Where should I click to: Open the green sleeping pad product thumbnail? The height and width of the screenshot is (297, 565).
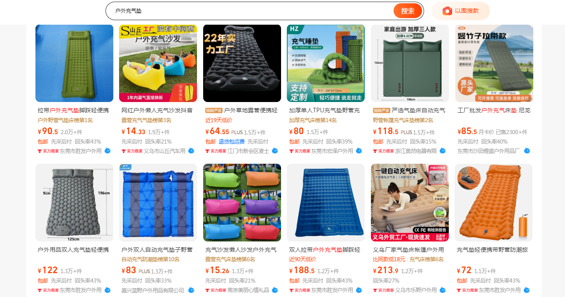pyautogui.click(x=74, y=63)
